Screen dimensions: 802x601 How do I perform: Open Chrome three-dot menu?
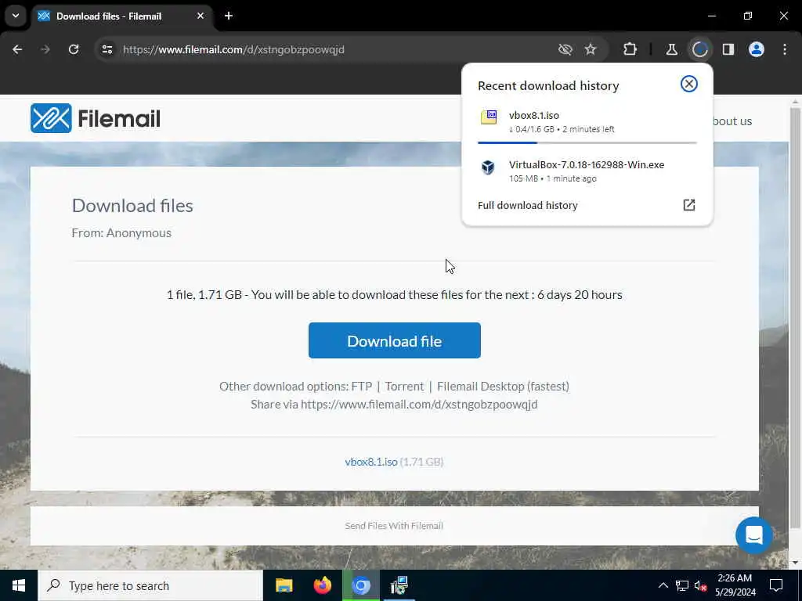785,49
